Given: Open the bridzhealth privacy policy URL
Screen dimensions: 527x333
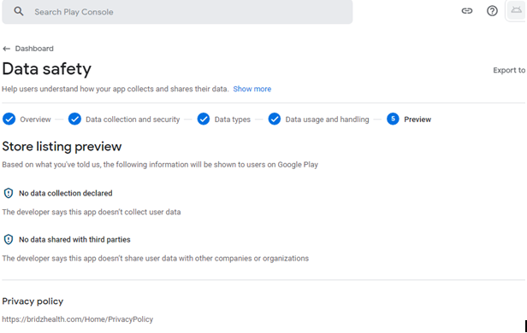Looking at the screenshot, I should (78, 319).
